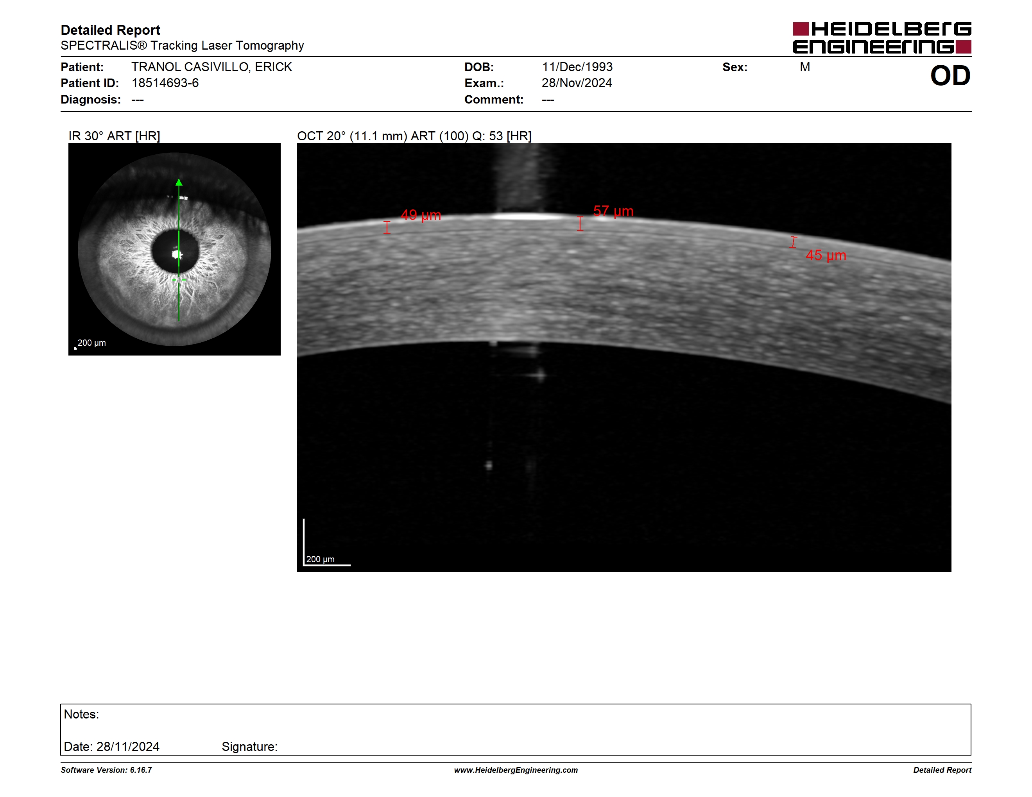Click the IR 30° ART [HR] caption
The width and height of the screenshot is (1032, 797).
click(x=115, y=136)
